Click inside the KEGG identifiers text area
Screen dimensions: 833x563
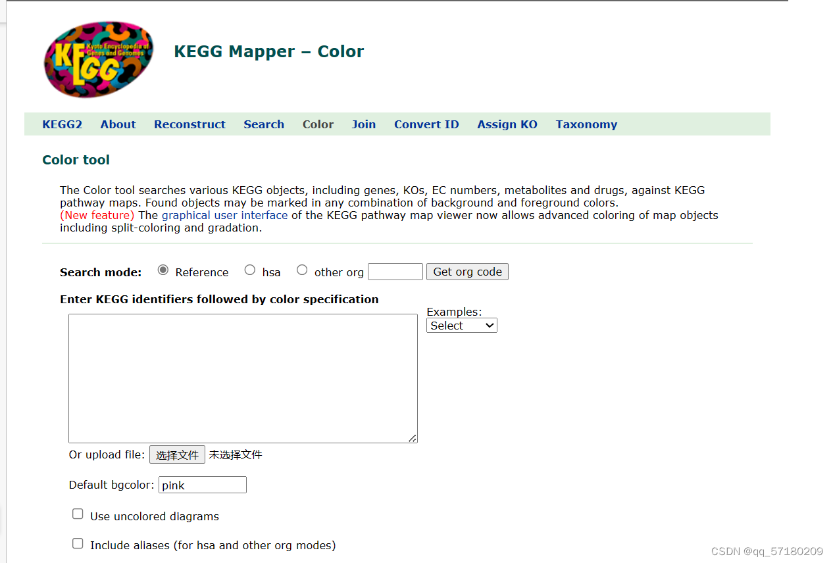[x=243, y=378]
